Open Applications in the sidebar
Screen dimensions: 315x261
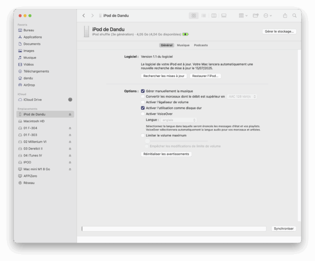coord(45,37)
